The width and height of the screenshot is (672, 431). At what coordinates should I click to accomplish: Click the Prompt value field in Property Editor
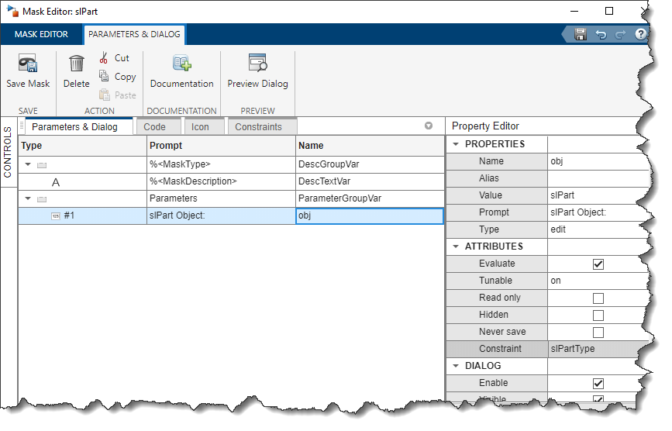[595, 212]
